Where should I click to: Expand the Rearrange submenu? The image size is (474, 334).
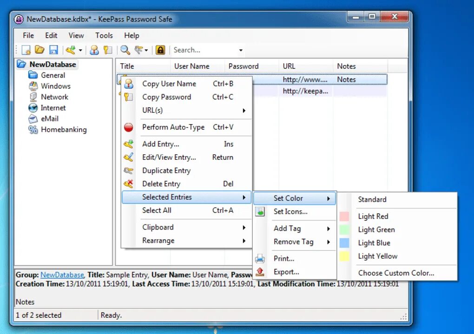coord(186,241)
